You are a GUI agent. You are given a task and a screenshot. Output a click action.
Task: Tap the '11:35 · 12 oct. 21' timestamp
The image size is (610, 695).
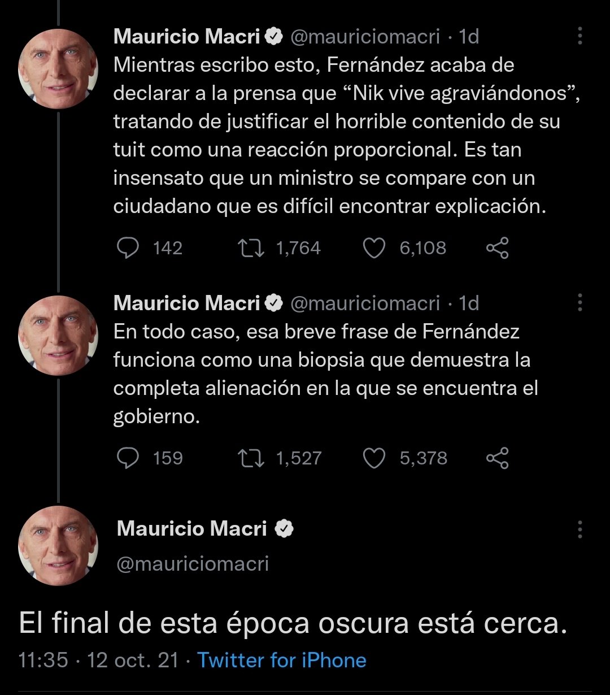pyautogui.click(x=98, y=660)
